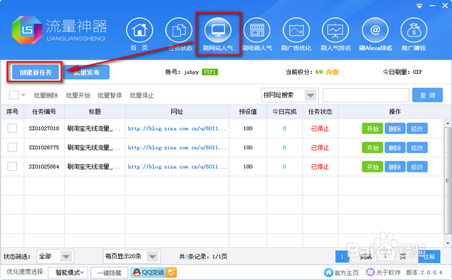Click 创建新任务 button
452x280 pixels.
tap(35, 72)
